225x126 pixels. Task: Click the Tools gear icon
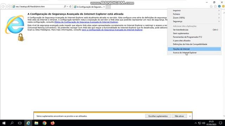click(219, 6)
